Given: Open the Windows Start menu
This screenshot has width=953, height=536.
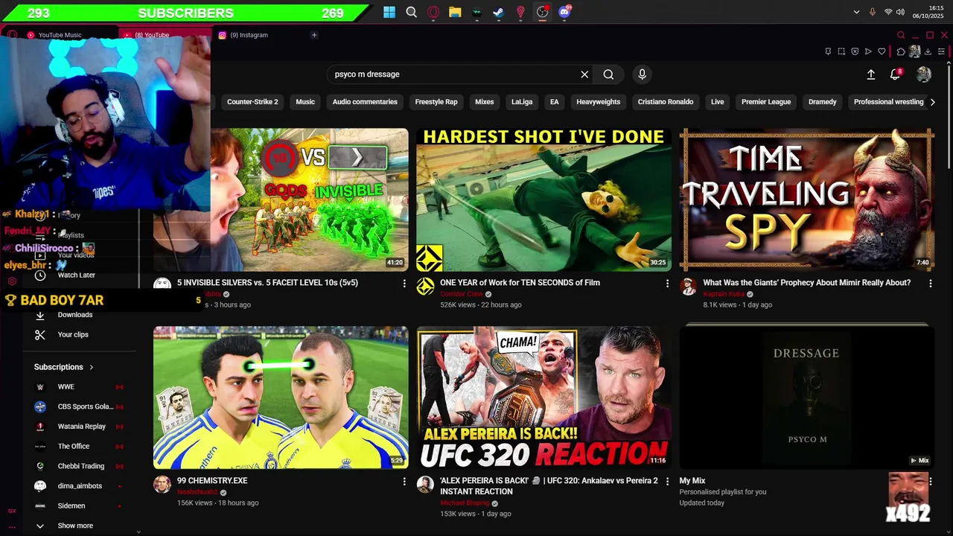Looking at the screenshot, I should pyautogui.click(x=389, y=12).
